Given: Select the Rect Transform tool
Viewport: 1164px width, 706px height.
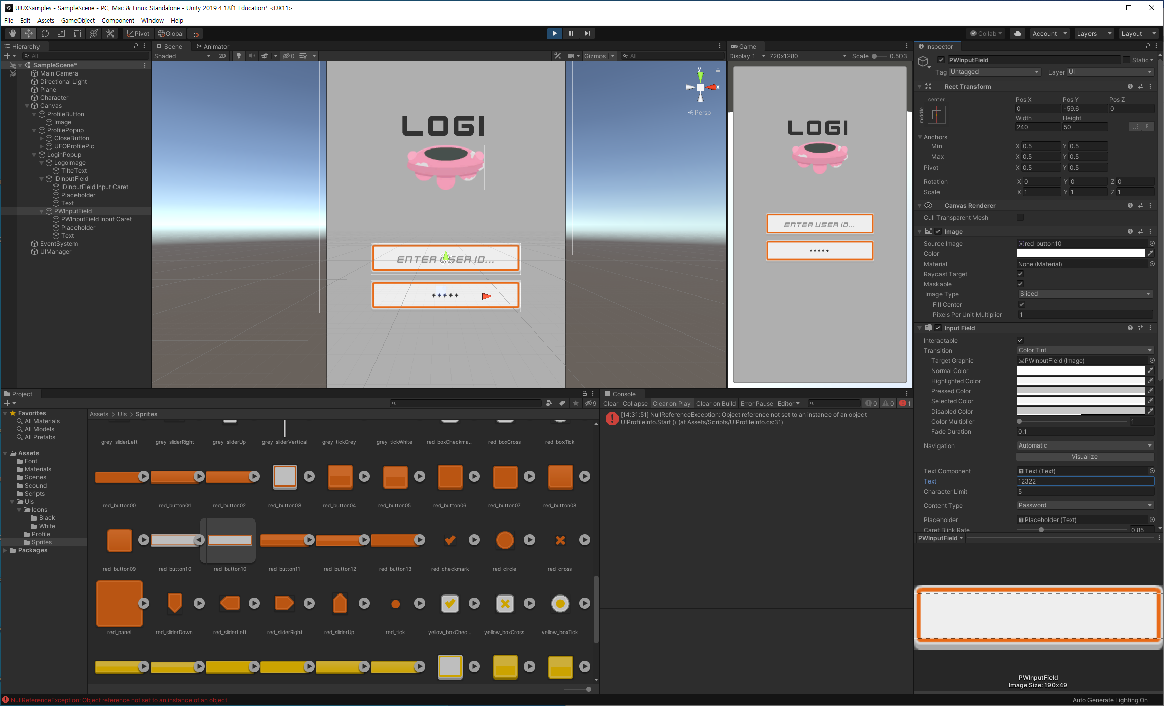Looking at the screenshot, I should coord(78,33).
